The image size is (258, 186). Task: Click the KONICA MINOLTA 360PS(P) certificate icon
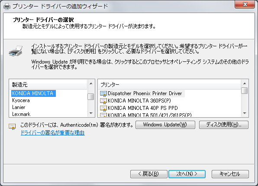103,101
